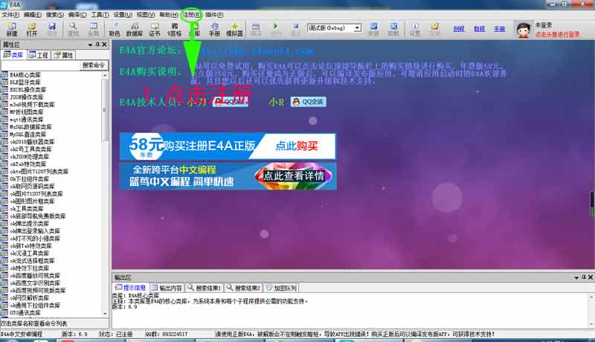595x342 pixels.
Task: Click the user avatar to log in
Action: (524, 30)
